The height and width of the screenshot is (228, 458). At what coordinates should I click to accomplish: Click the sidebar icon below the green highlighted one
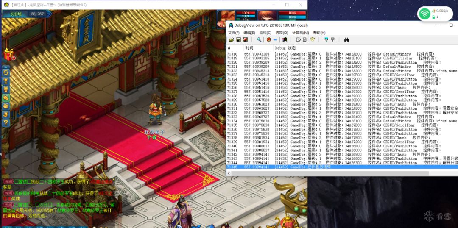point(6,106)
